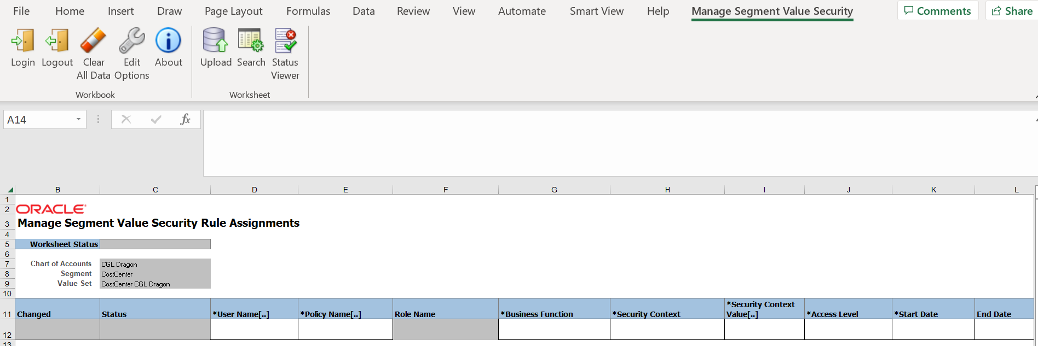
Task: Click the empty User Name cell in row 12
Action: tap(254, 330)
